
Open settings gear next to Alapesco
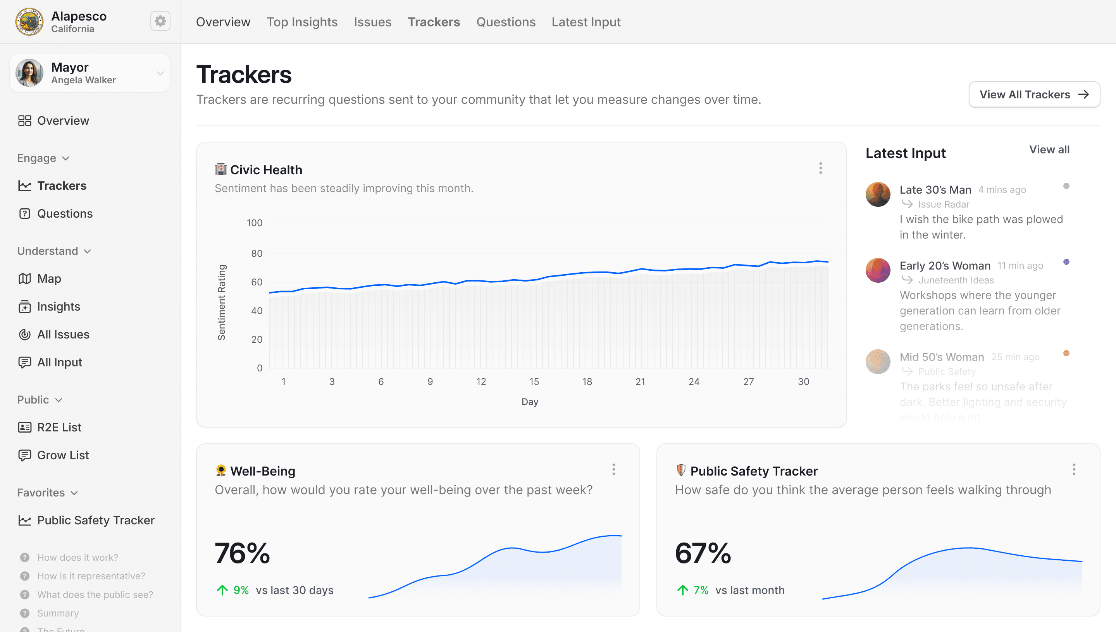click(x=160, y=21)
